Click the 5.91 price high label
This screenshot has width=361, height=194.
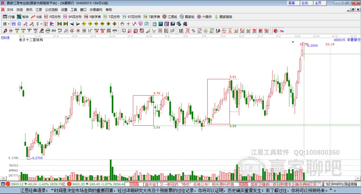coord(233,77)
